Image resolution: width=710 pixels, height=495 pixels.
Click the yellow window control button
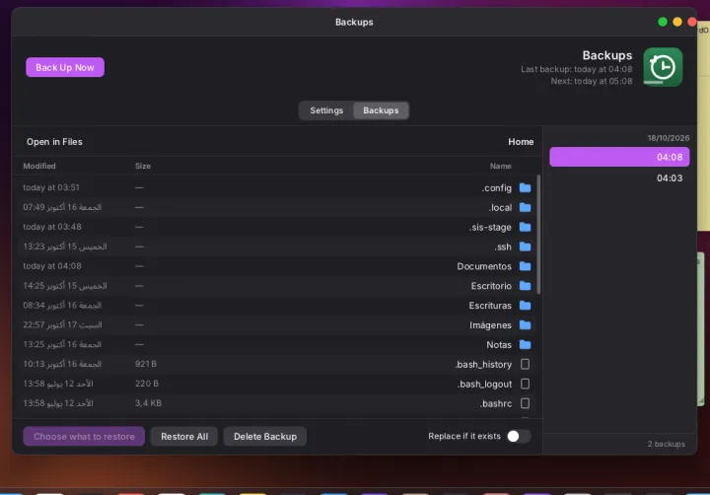677,22
